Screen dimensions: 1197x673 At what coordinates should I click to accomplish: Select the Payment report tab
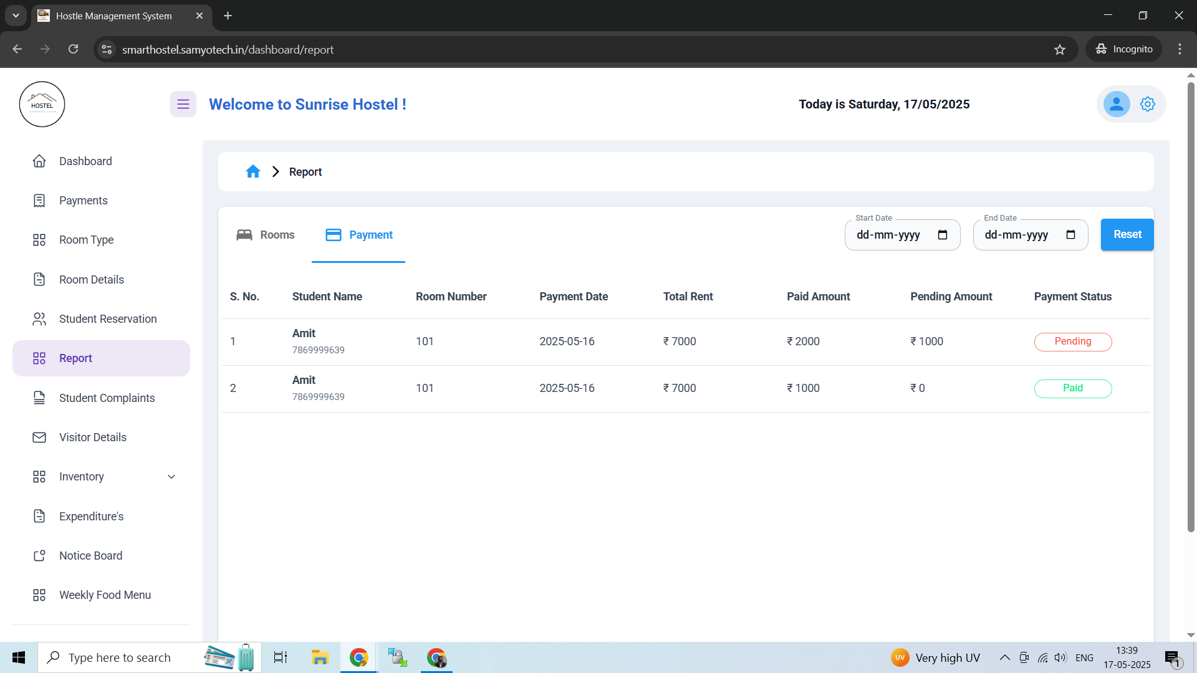[x=358, y=235]
